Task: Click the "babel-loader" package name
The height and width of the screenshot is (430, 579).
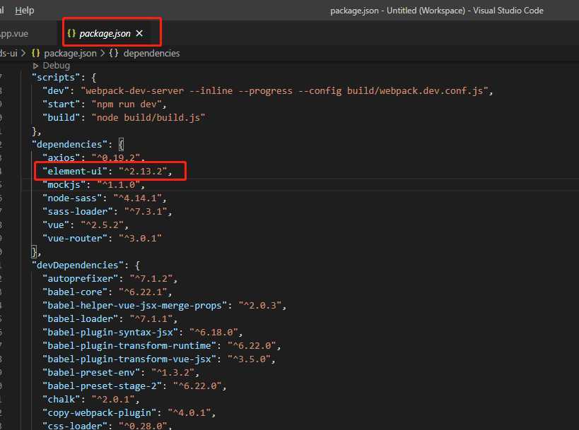Action: [80, 318]
